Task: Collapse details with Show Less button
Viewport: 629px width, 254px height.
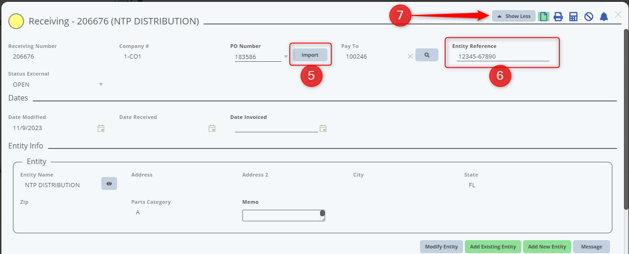Action: (x=514, y=16)
